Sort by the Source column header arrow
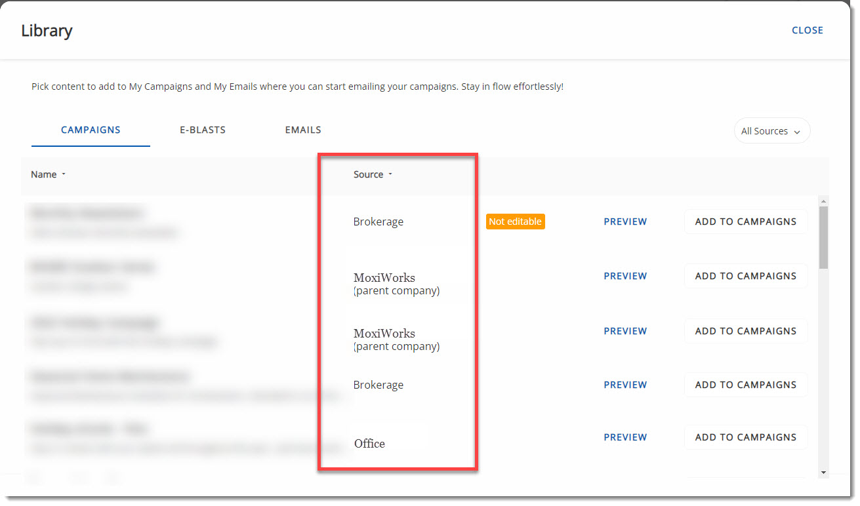This screenshot has height=506, width=860. tap(390, 174)
